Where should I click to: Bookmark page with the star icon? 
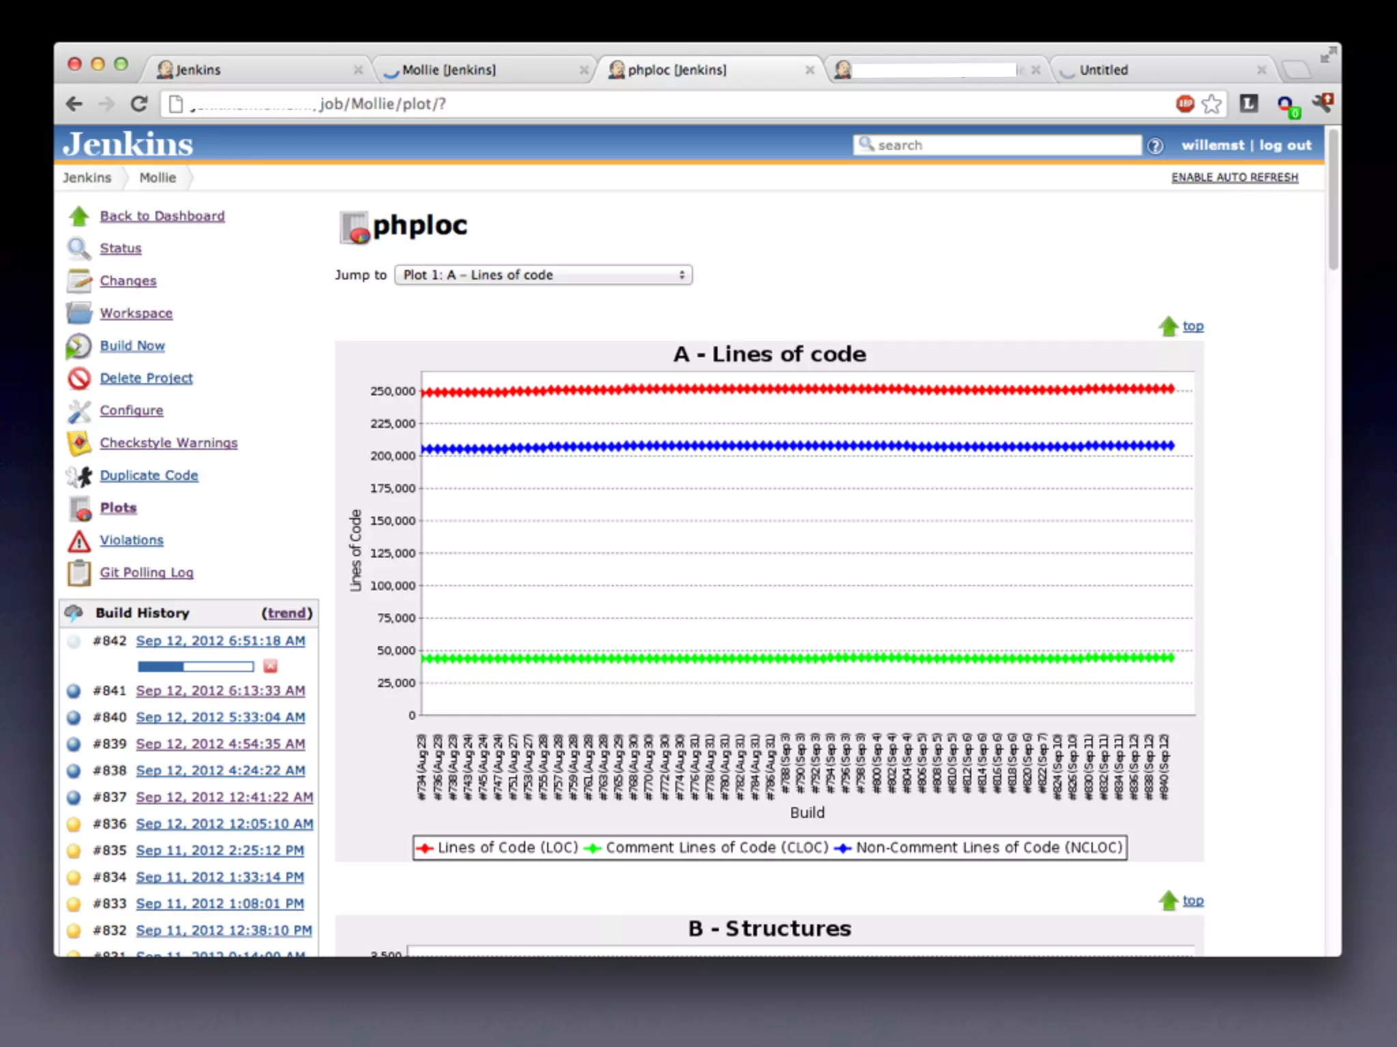[x=1211, y=104]
